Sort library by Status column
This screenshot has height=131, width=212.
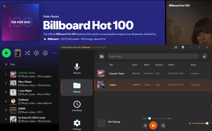coord(193,65)
